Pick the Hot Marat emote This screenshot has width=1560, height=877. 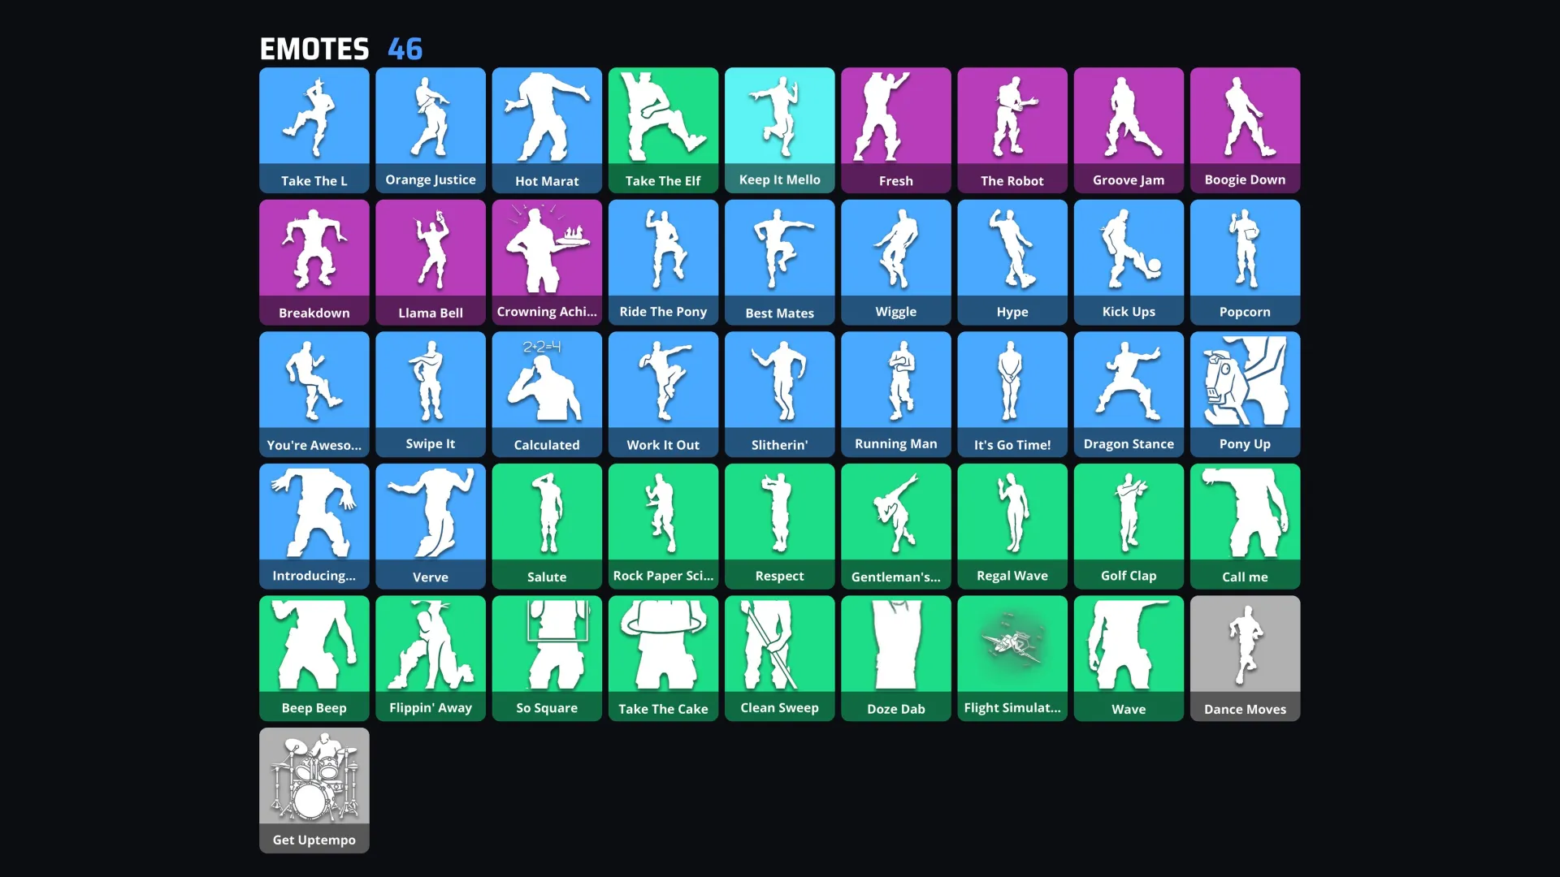[547, 130]
